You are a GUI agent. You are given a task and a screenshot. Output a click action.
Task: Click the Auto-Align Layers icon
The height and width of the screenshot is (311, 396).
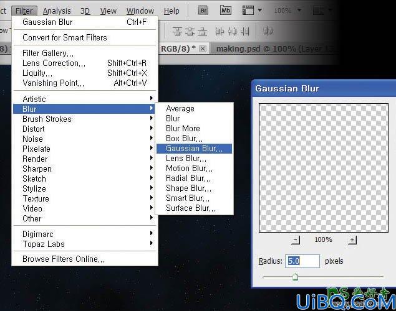point(268,31)
